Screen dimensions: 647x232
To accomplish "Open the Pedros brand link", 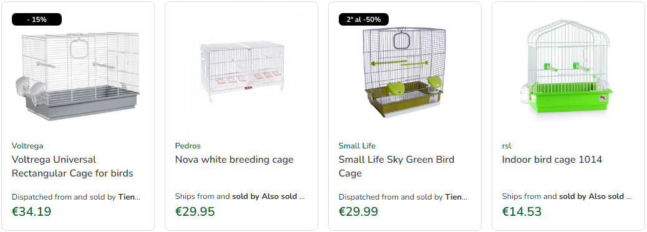I will [x=188, y=146].
